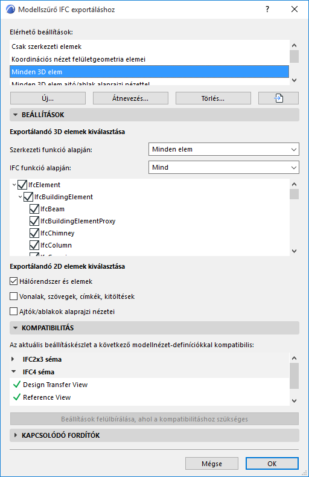Click the down arrow of compatibility list scrollbar

294,401
